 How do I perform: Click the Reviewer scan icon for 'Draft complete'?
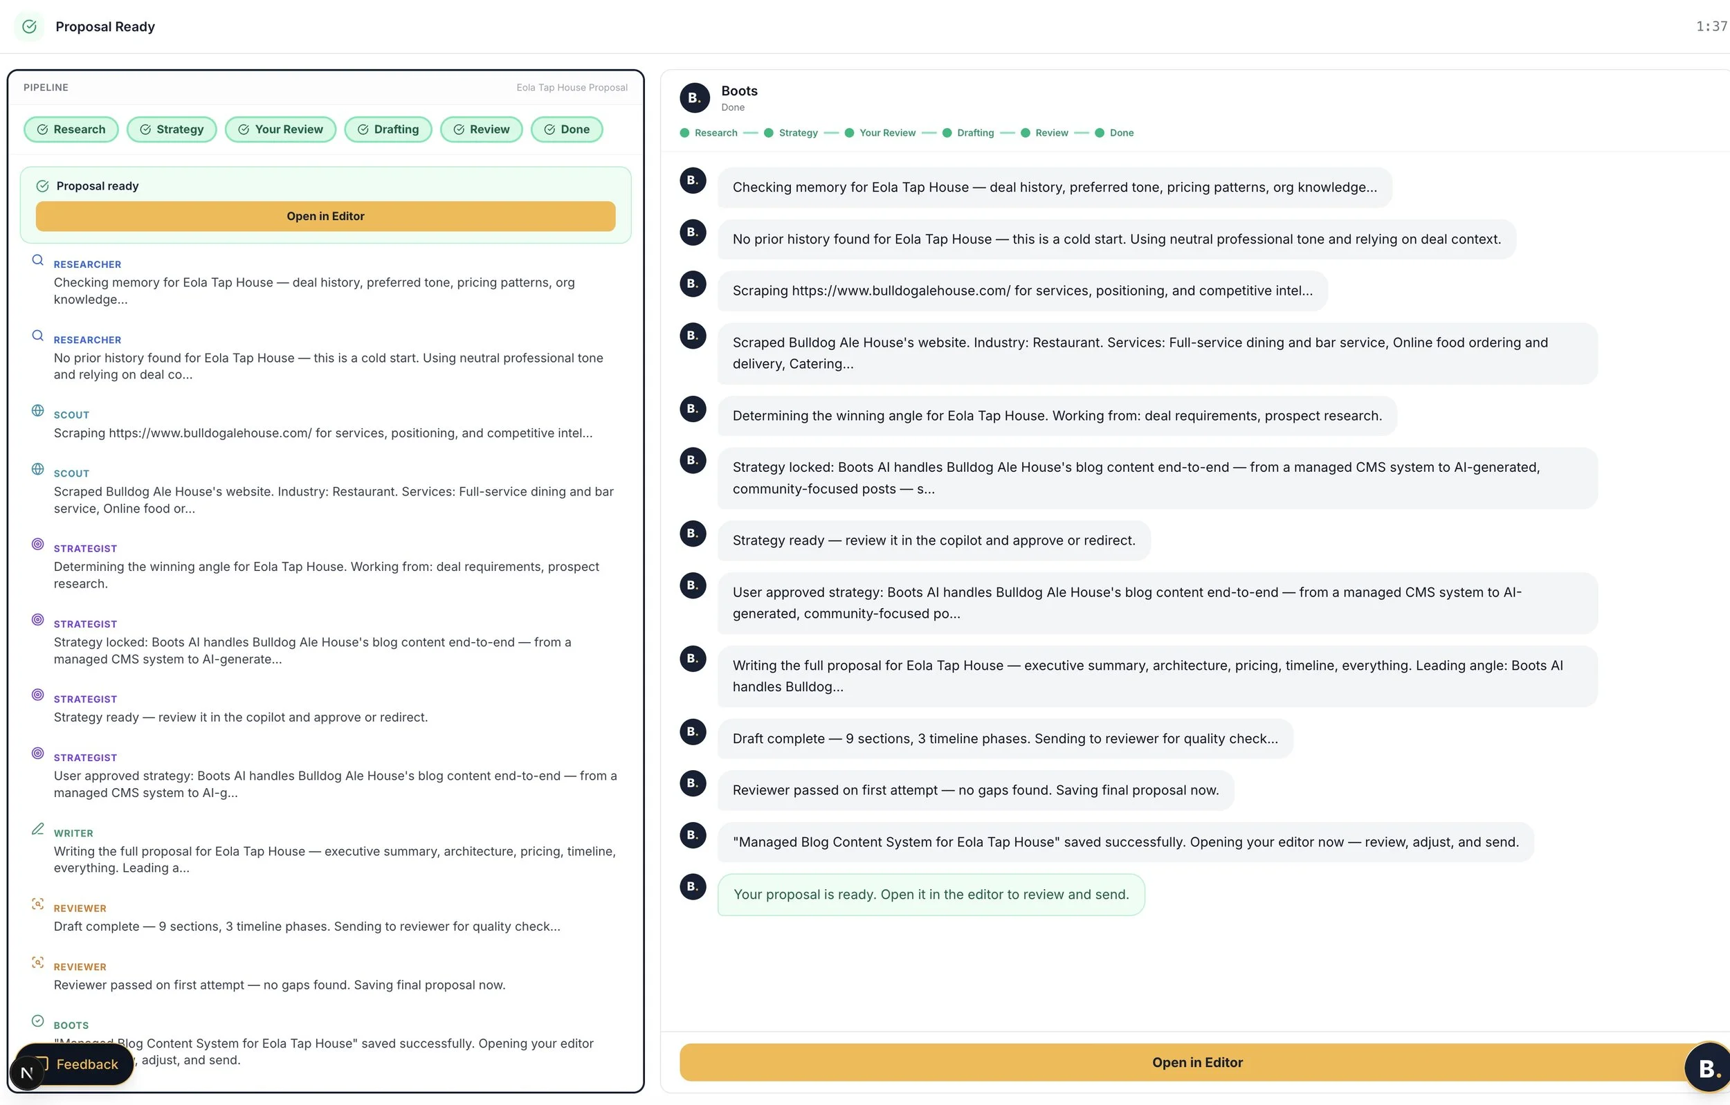tap(38, 904)
